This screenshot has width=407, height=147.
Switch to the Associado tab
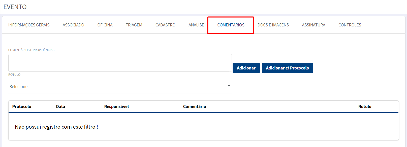point(73,25)
